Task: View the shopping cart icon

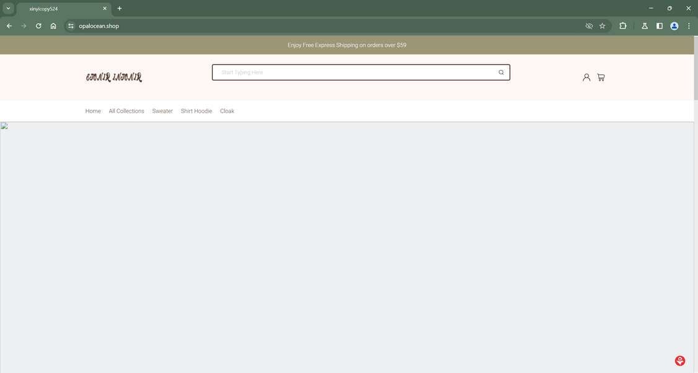Action: tap(600, 77)
